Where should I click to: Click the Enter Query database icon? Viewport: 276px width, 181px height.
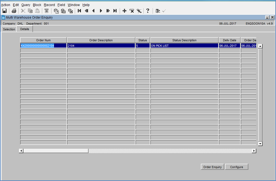[x=56, y=11]
